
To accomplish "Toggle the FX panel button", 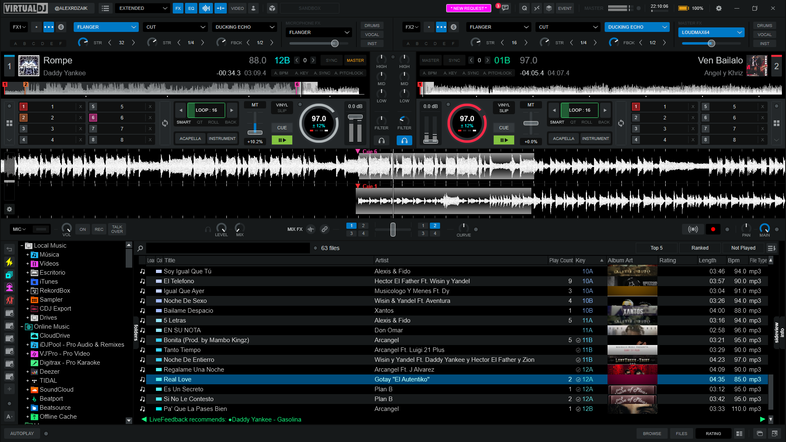I will pos(178,8).
